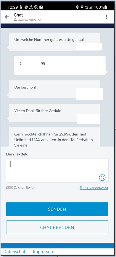
Task: Tap the back arrow in the header
Action: pyautogui.click(x=7, y=17)
